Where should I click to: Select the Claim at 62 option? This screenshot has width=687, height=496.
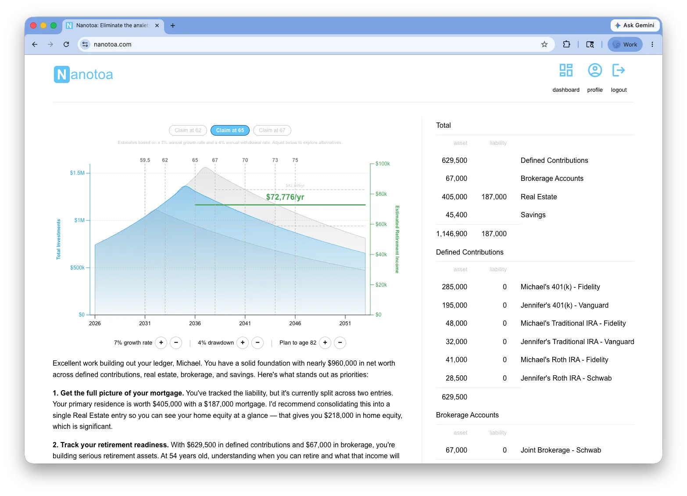(188, 130)
